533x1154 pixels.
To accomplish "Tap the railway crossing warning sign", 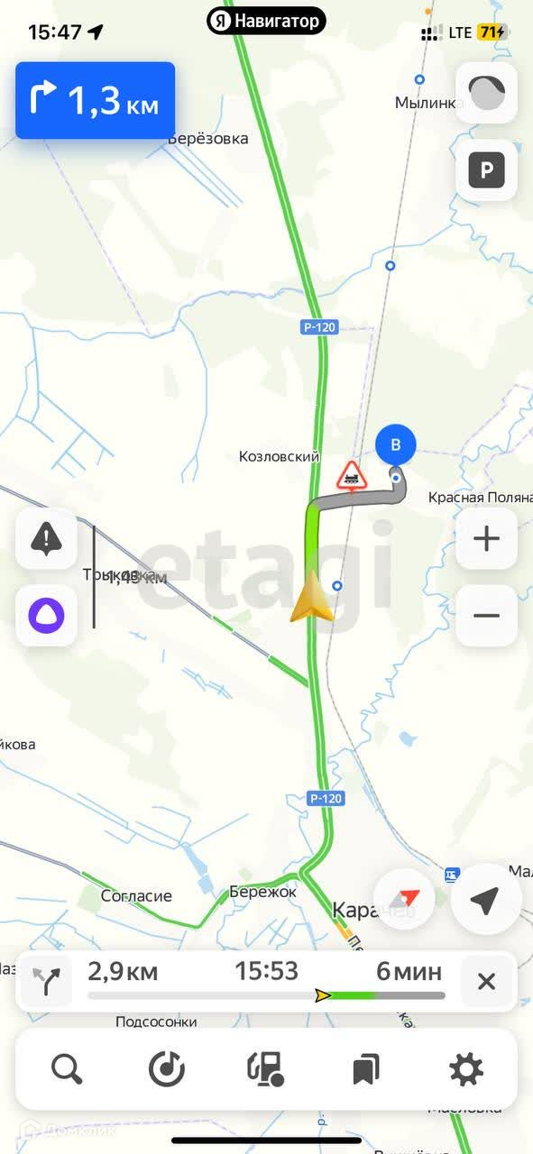I will [352, 475].
